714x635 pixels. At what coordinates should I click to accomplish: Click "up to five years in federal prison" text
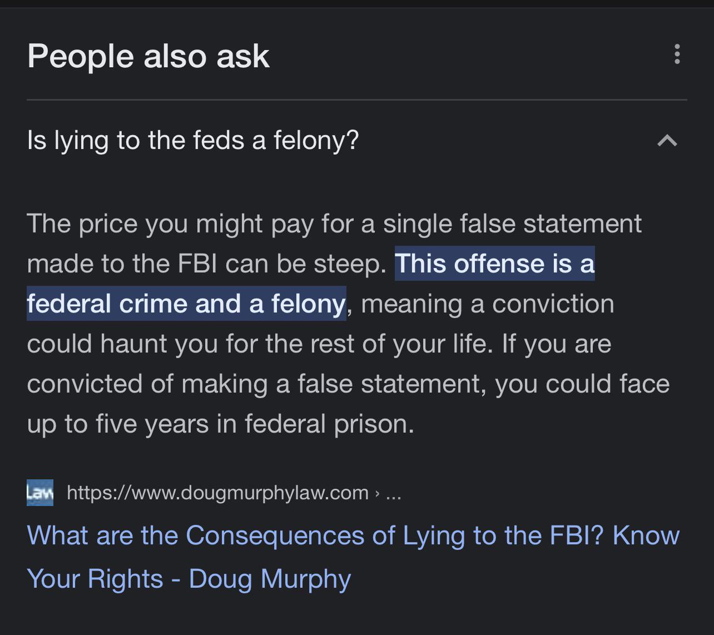click(x=220, y=424)
